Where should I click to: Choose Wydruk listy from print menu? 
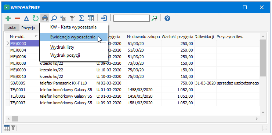(74, 47)
